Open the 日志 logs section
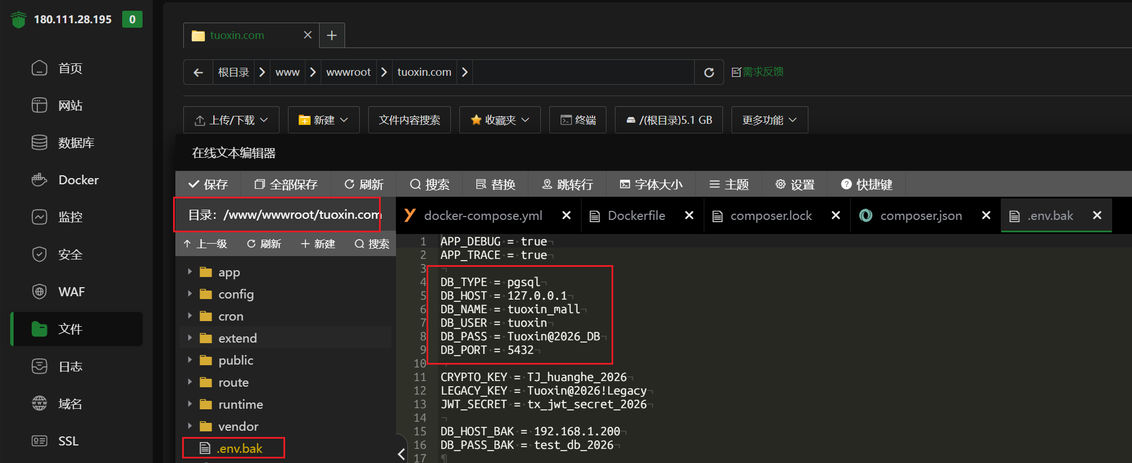This screenshot has width=1132, height=463. (x=76, y=366)
